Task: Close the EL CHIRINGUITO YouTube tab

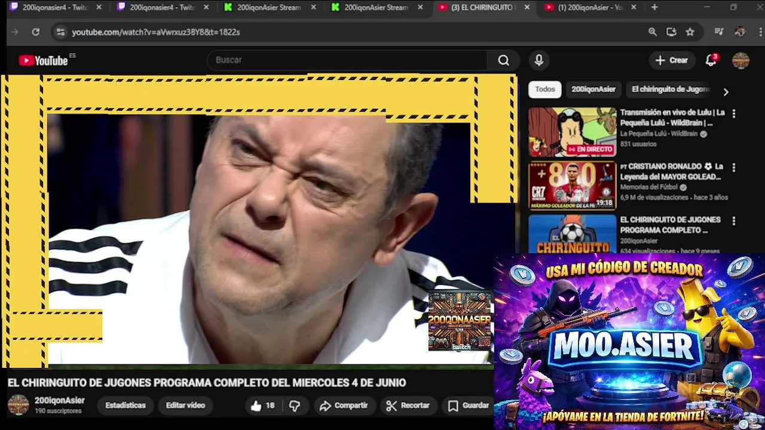Action: coord(527,7)
